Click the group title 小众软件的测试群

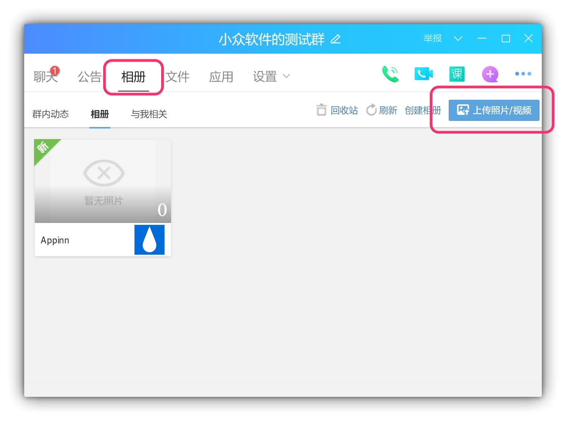[x=271, y=39]
